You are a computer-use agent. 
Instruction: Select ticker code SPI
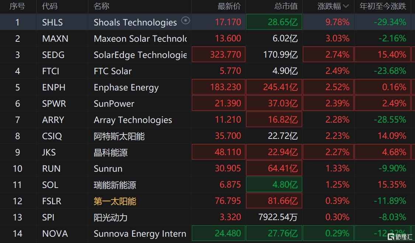click(x=48, y=217)
